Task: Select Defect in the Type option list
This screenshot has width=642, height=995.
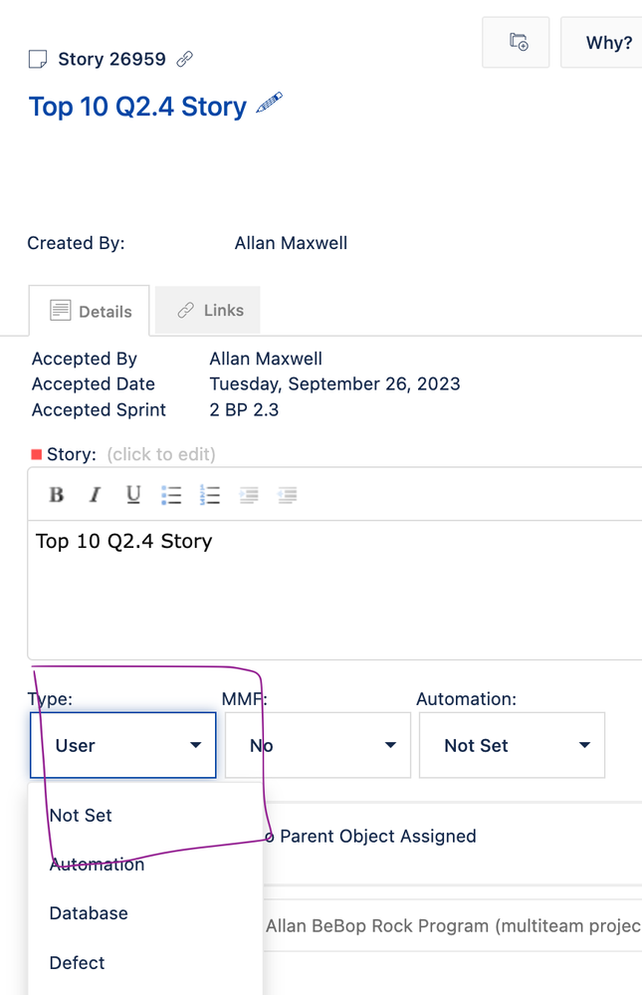Action: [x=77, y=962]
